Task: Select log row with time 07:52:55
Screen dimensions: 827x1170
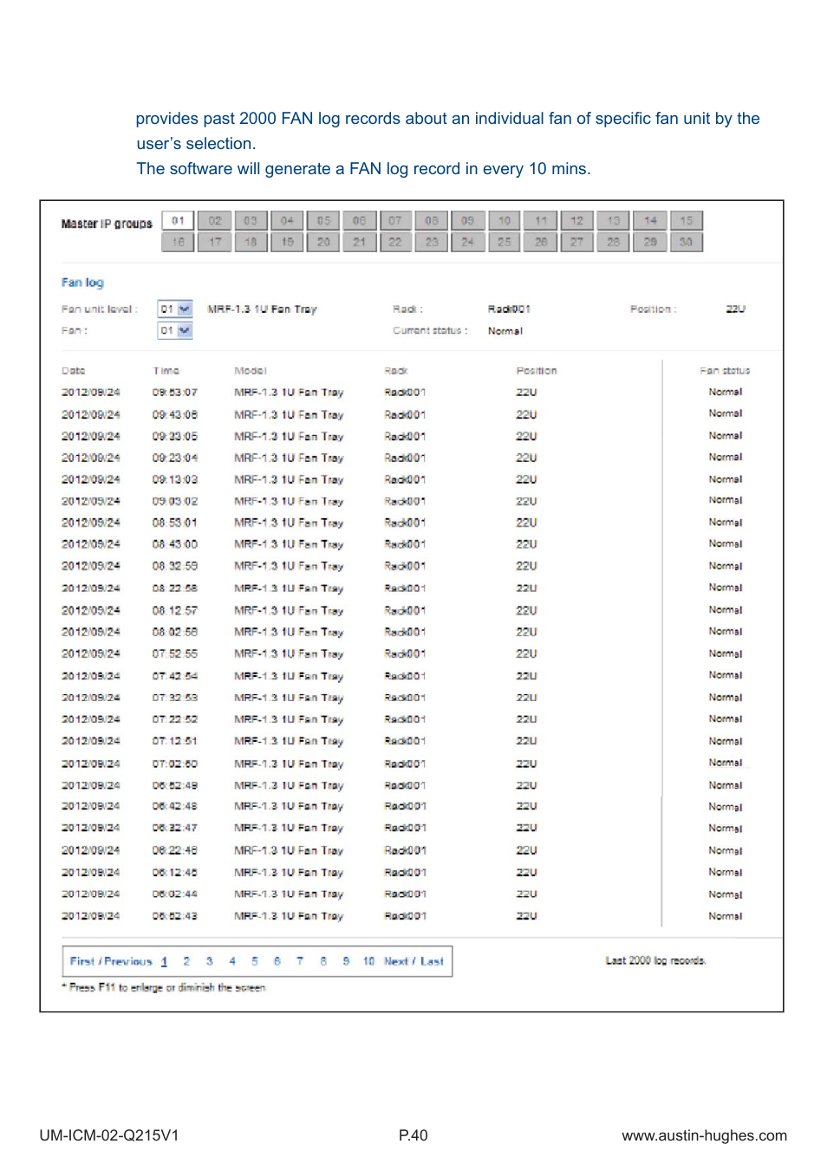Action: [405, 653]
